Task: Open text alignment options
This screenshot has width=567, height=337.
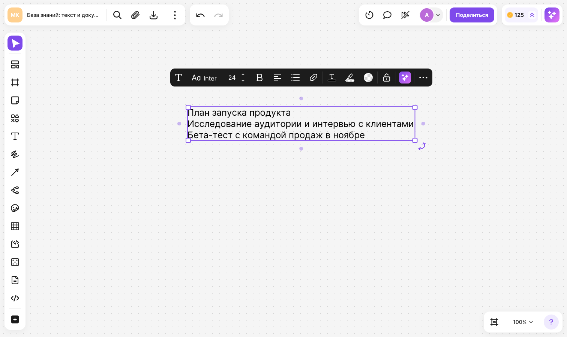Action: tap(277, 78)
